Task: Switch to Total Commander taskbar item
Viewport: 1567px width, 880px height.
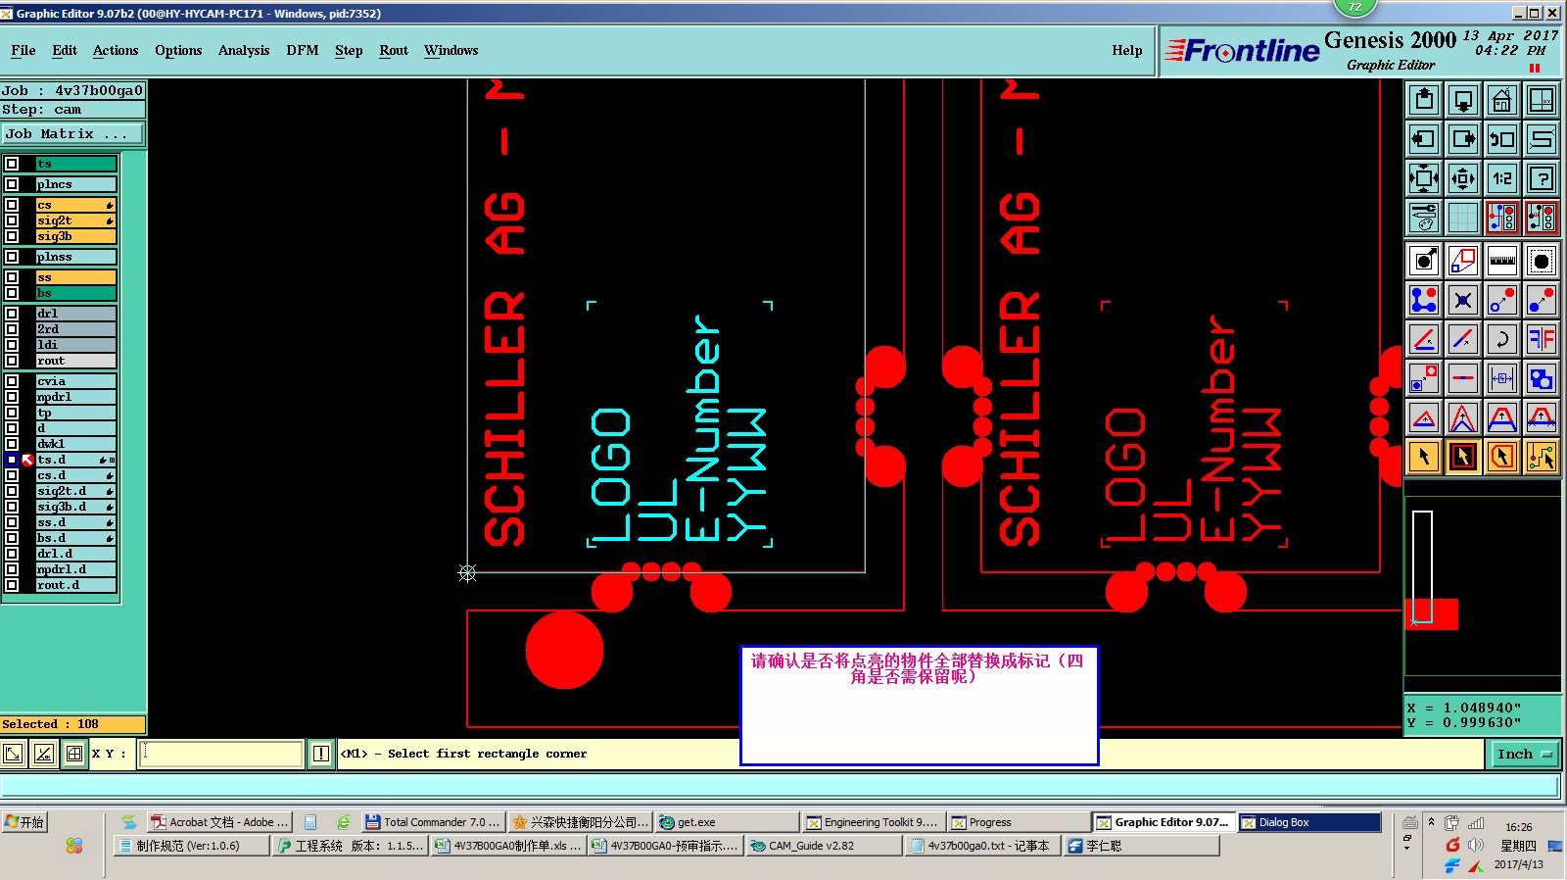Action: pos(432,822)
